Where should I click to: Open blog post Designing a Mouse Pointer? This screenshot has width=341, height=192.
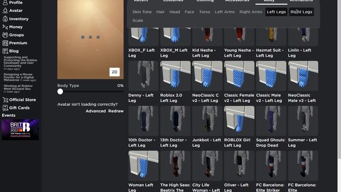click(x=20, y=77)
